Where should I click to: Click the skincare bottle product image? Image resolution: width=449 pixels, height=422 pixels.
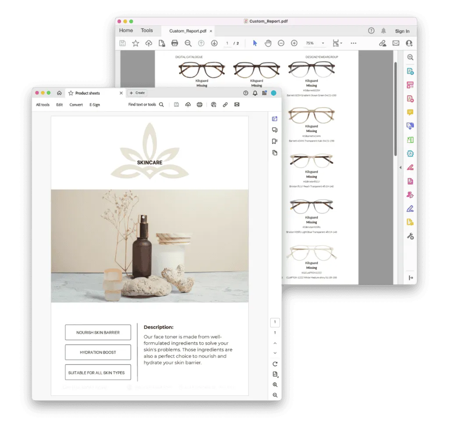click(x=150, y=246)
